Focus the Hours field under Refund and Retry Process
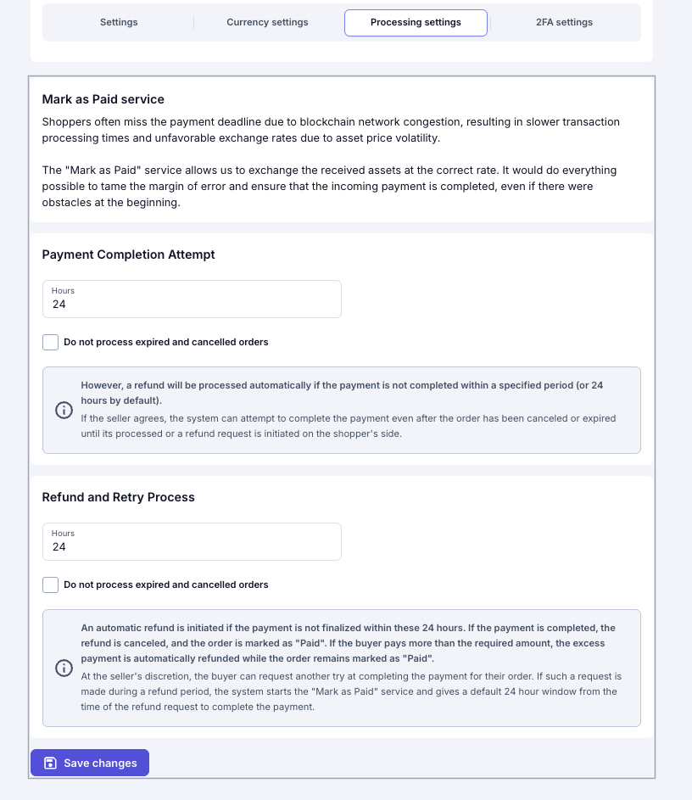The width and height of the screenshot is (692, 800). coord(192,541)
